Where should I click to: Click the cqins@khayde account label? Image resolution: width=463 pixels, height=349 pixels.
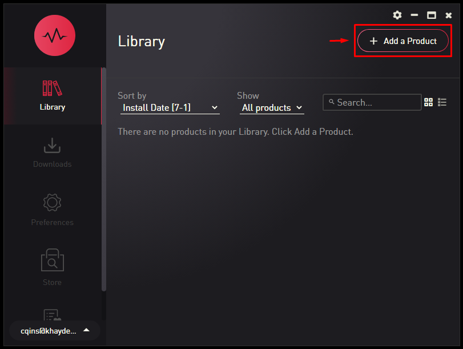[49, 331]
